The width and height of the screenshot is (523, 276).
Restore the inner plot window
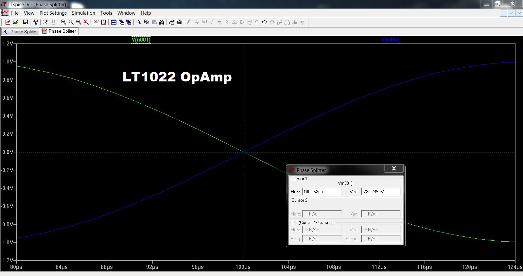coord(511,13)
